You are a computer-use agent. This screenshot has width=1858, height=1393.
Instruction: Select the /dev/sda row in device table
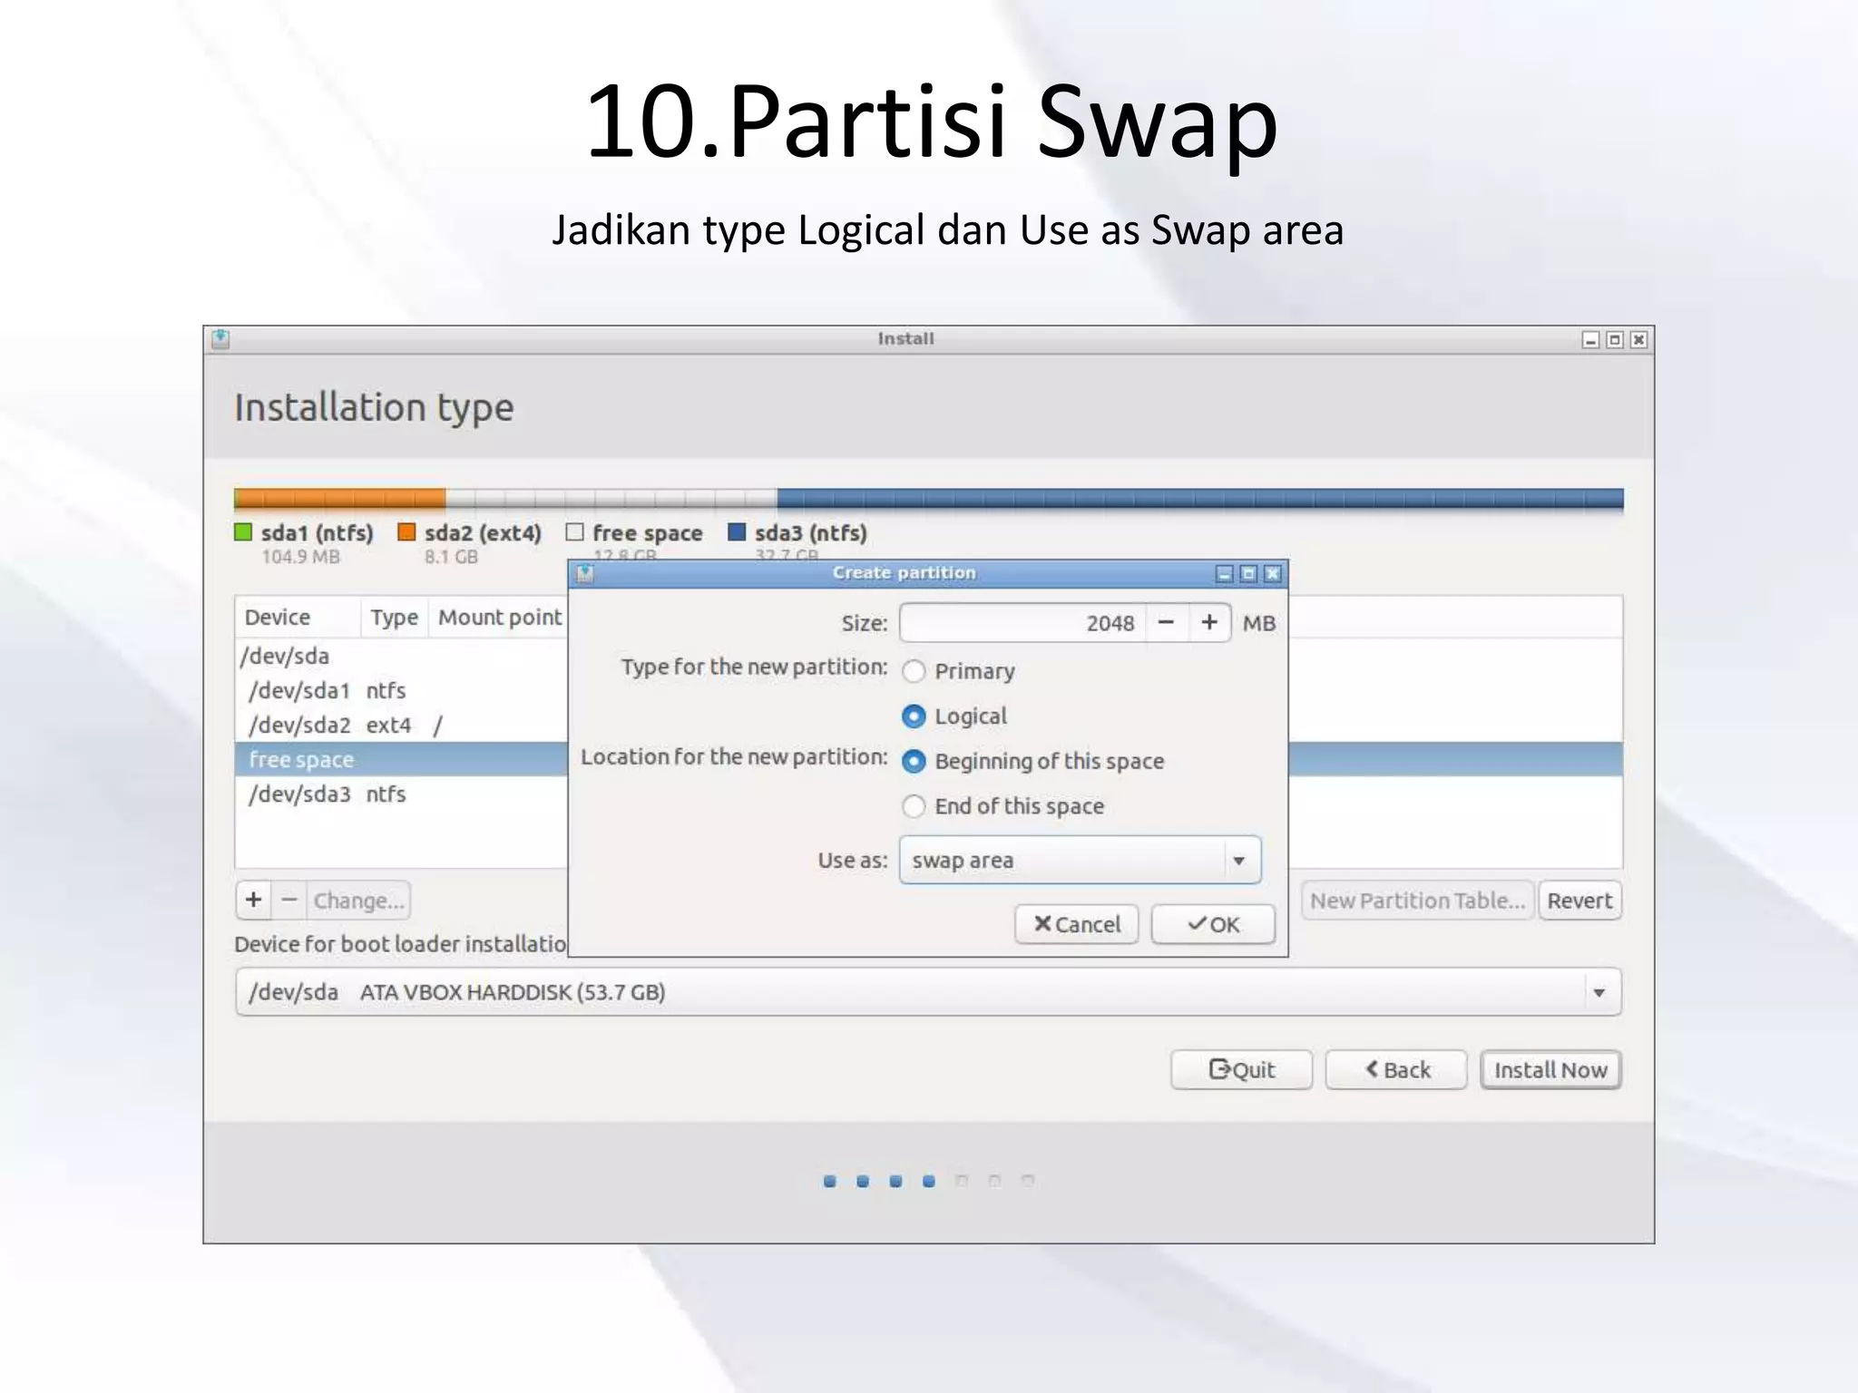[401, 656]
